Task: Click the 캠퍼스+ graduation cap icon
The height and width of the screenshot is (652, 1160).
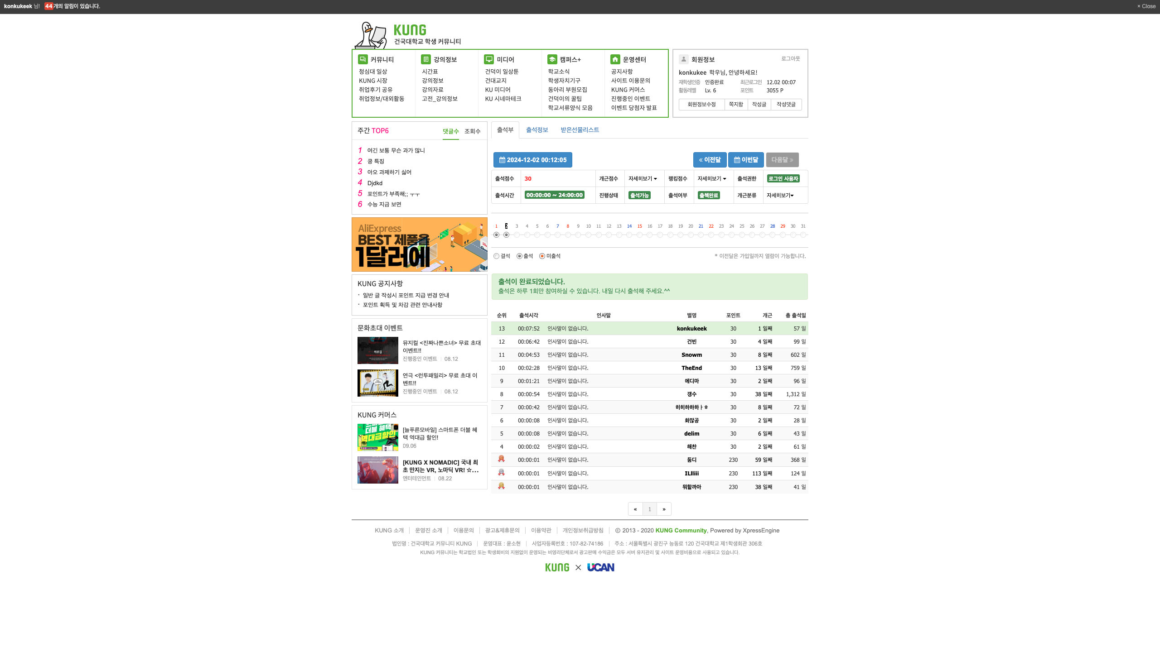Action: tap(552, 59)
